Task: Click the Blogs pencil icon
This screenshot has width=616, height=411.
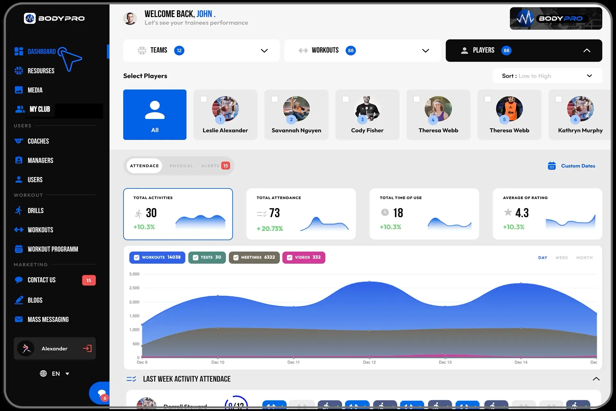Action: tap(19, 300)
